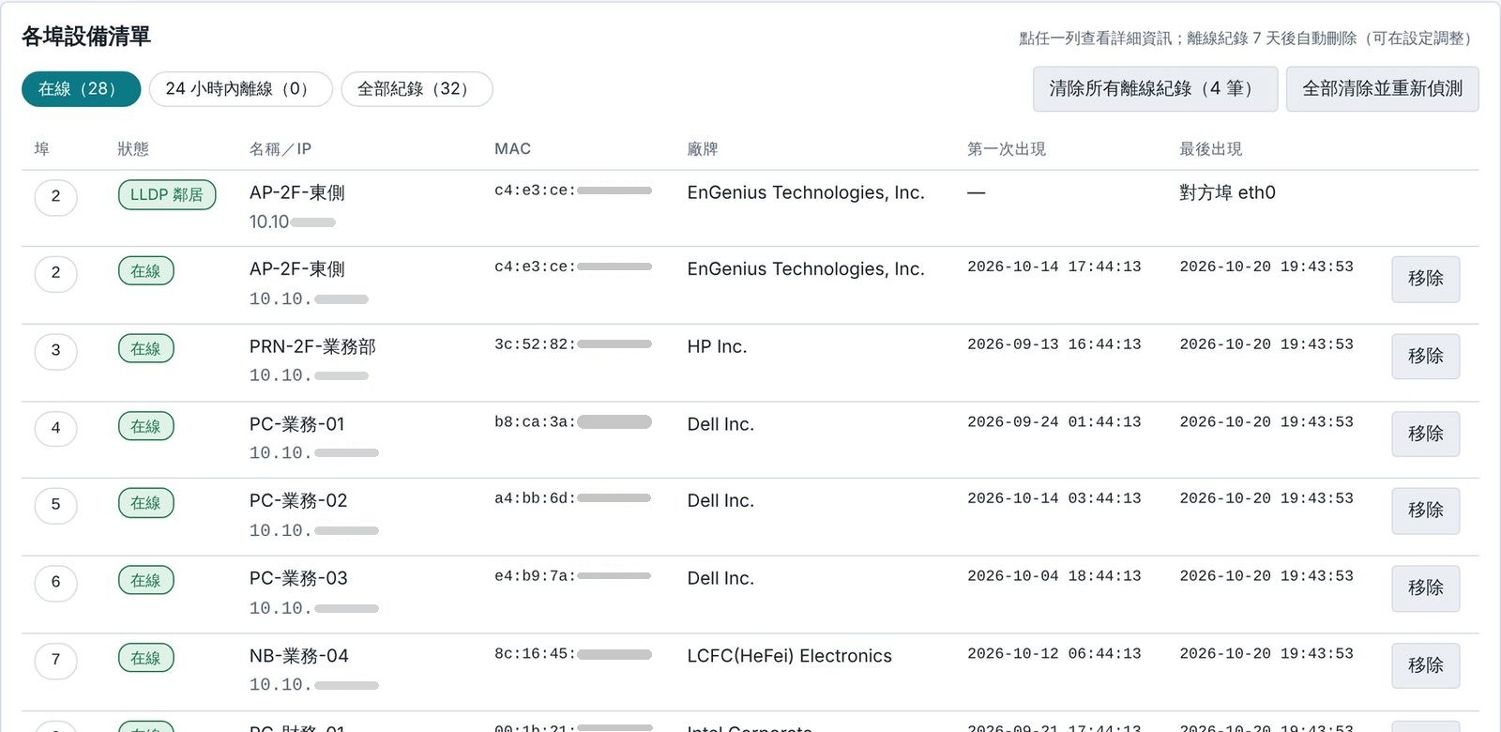Click 全部清除並重新偵測 button

click(1382, 89)
